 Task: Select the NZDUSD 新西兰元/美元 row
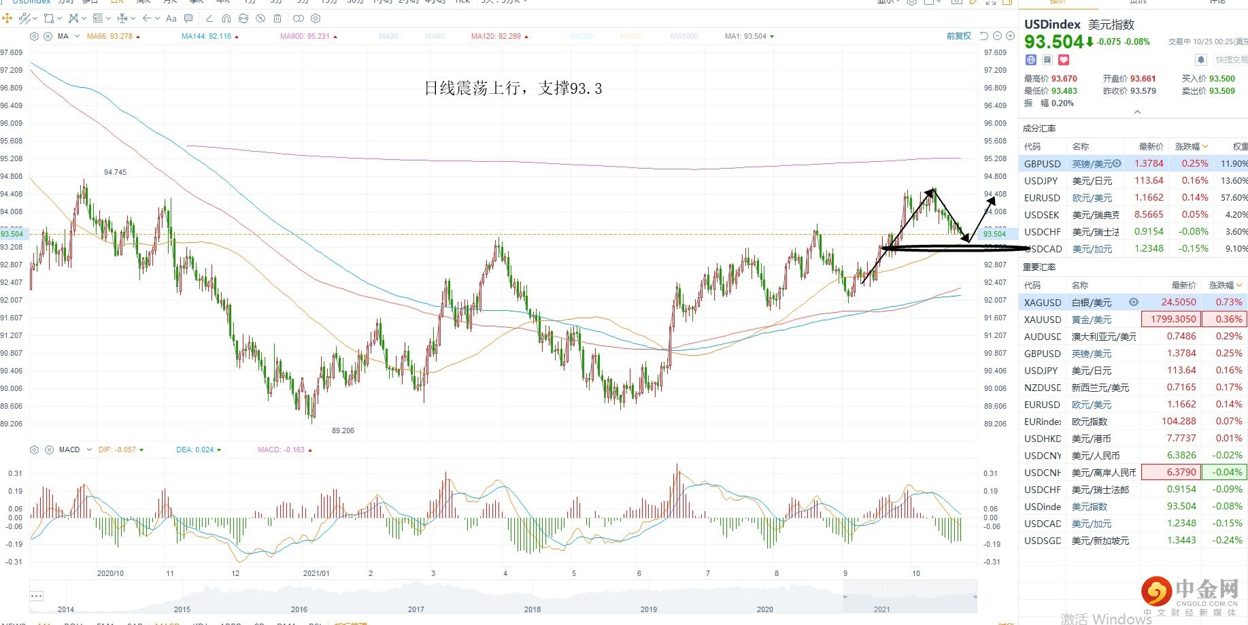1133,388
